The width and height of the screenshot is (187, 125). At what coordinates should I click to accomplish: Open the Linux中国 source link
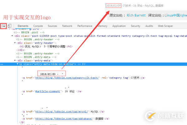tap(176, 15)
